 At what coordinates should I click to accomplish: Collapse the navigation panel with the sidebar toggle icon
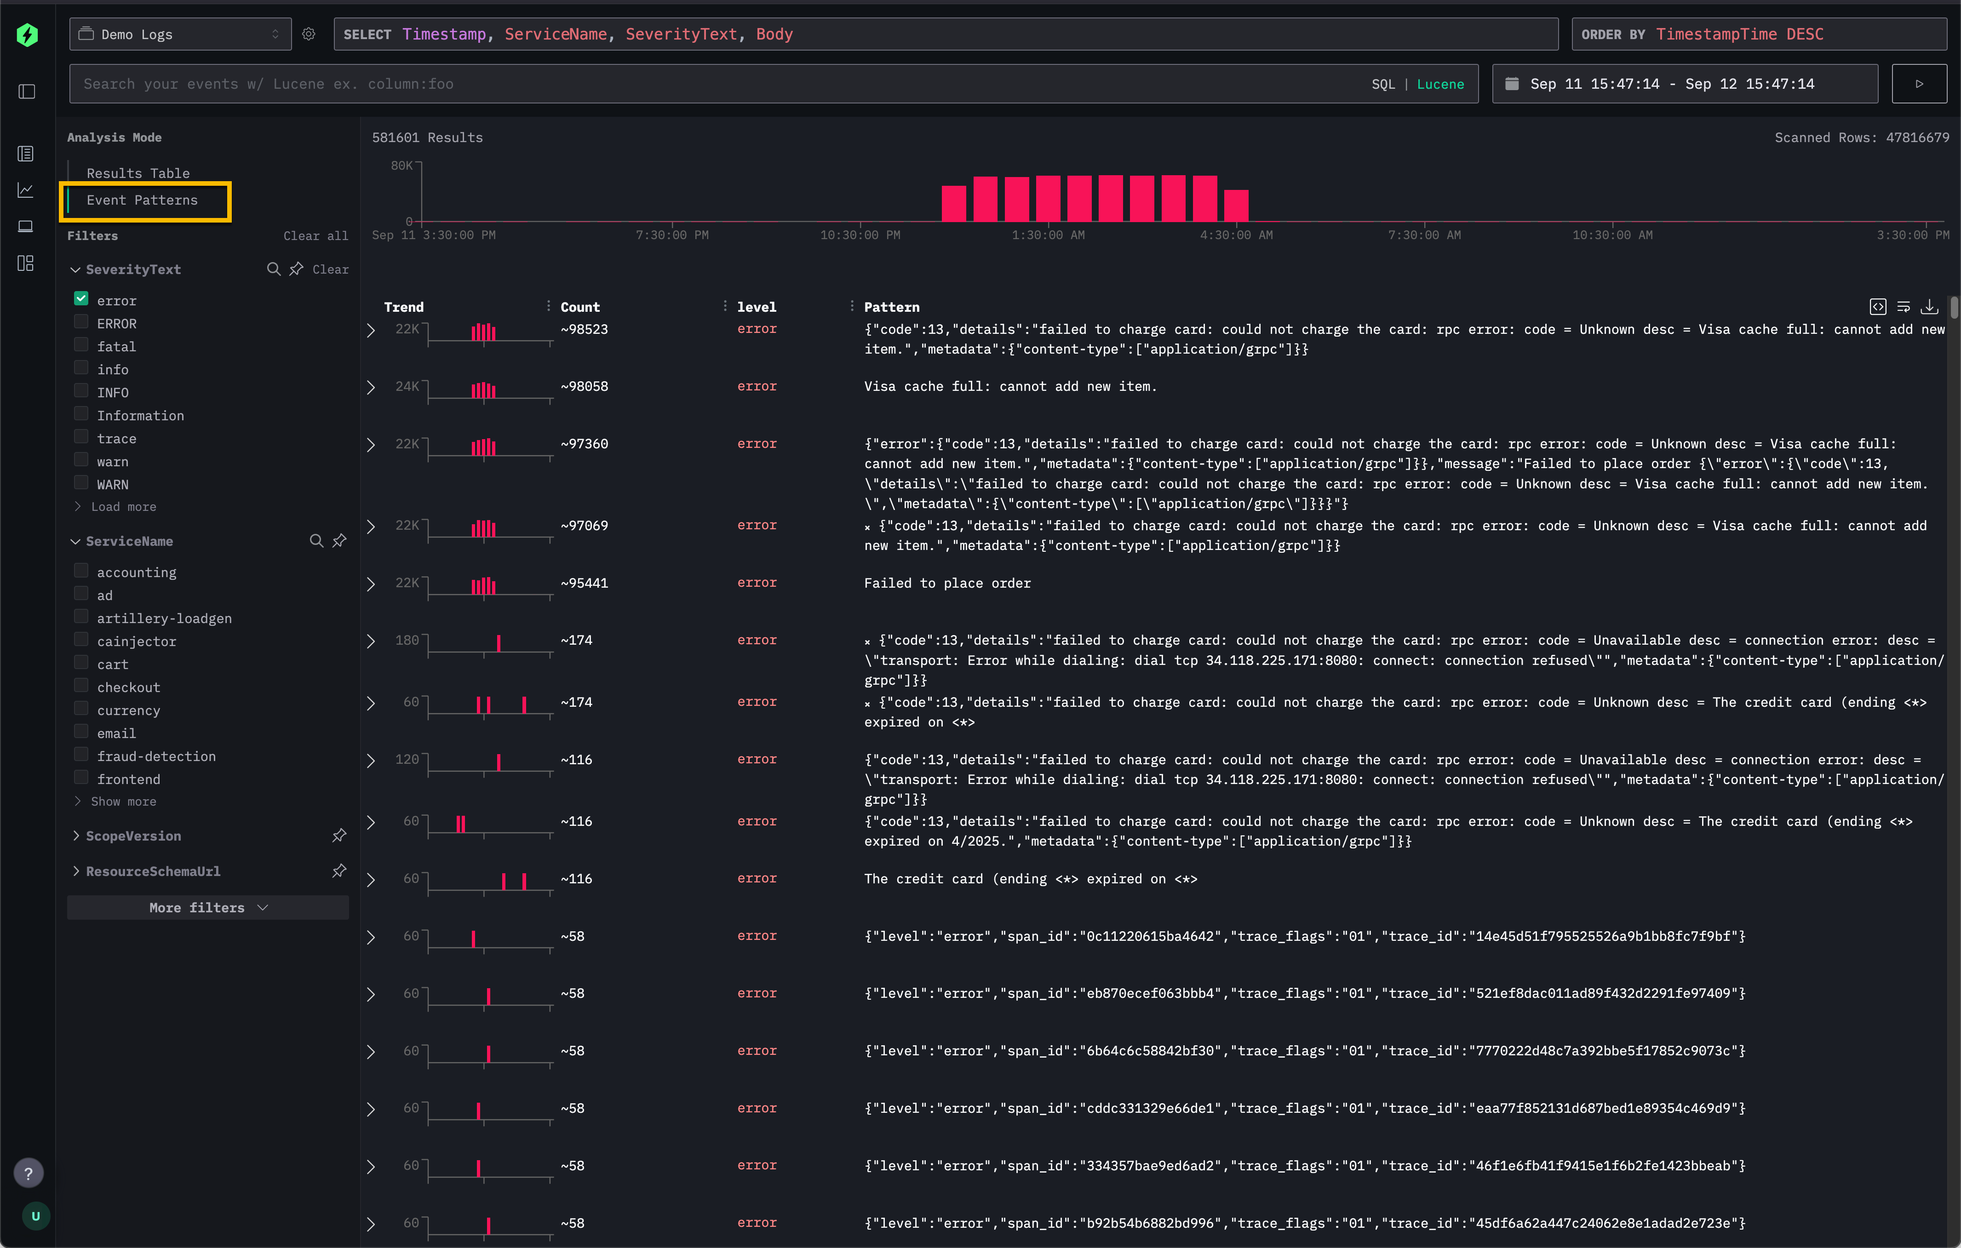(26, 92)
